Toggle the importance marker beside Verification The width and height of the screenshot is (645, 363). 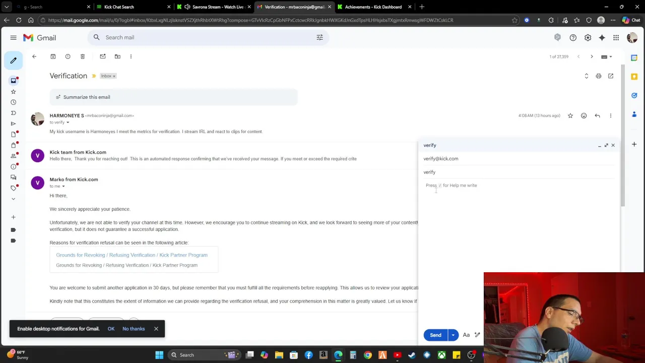pyautogui.click(x=94, y=76)
